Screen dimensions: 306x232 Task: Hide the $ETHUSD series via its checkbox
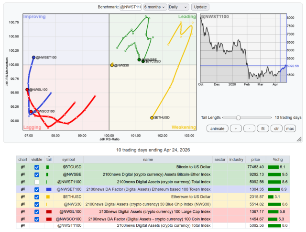(37, 197)
